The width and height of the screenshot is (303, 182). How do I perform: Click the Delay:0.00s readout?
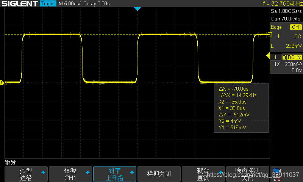(97, 3)
